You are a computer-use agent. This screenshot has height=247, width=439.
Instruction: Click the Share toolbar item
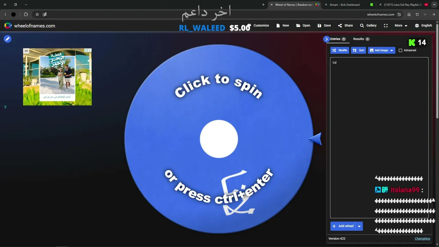[345, 25]
